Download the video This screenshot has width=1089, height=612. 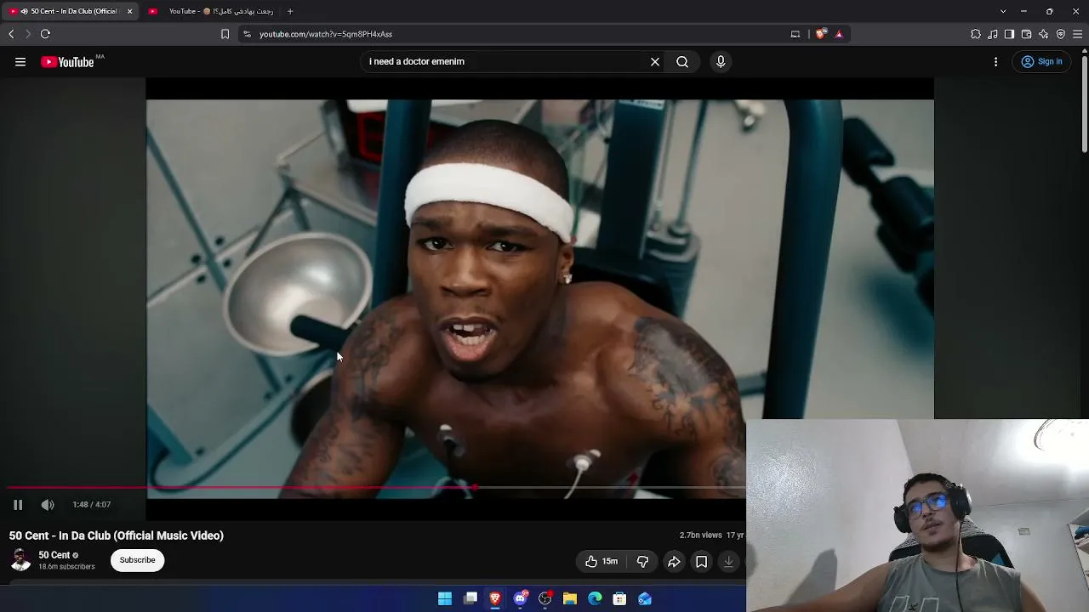728,561
